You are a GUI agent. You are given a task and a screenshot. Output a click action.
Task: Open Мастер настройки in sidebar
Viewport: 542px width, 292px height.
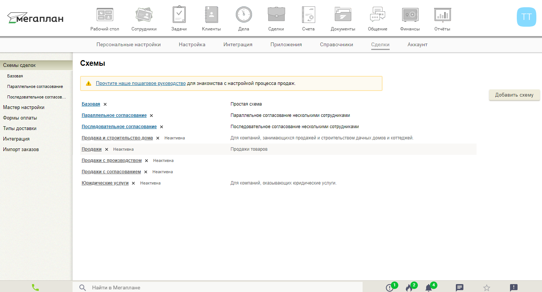[24, 107]
